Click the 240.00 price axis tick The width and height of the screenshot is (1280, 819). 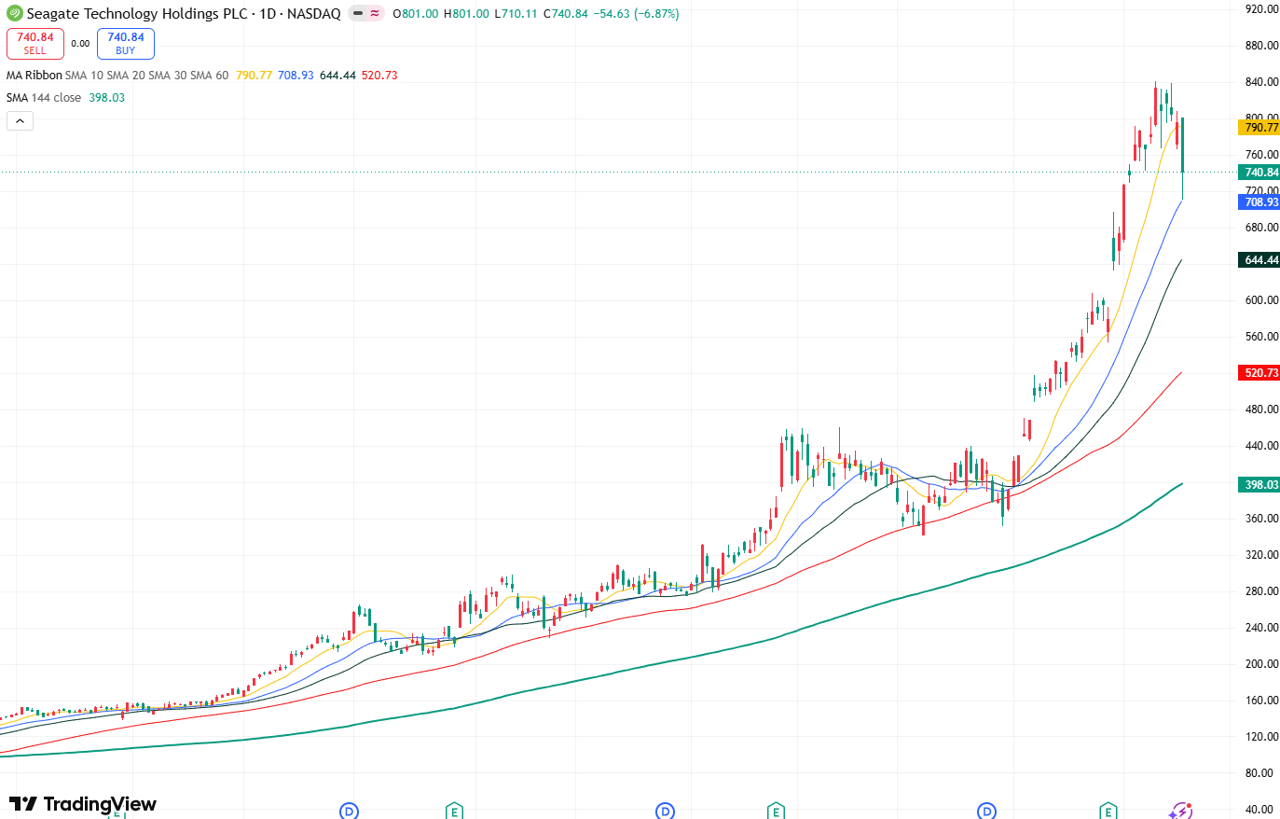(x=1261, y=628)
